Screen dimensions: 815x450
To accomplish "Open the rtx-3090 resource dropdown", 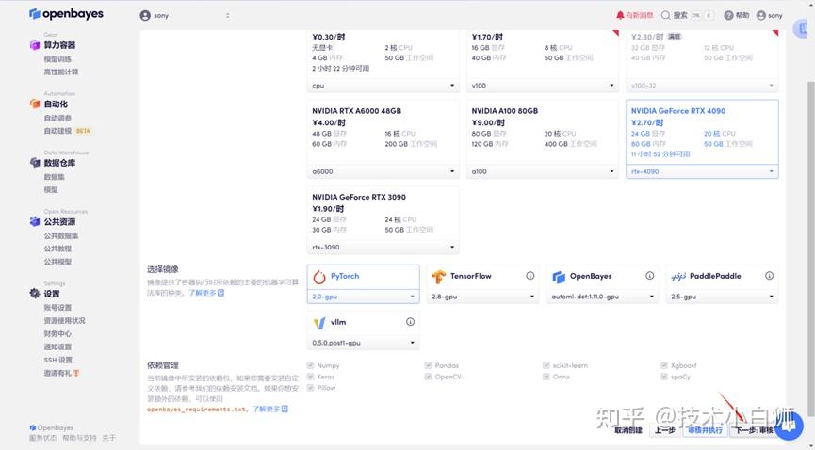I will click(383, 247).
